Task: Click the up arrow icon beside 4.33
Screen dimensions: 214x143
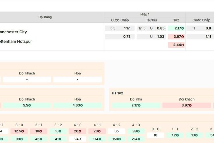Action: pos(81,105)
